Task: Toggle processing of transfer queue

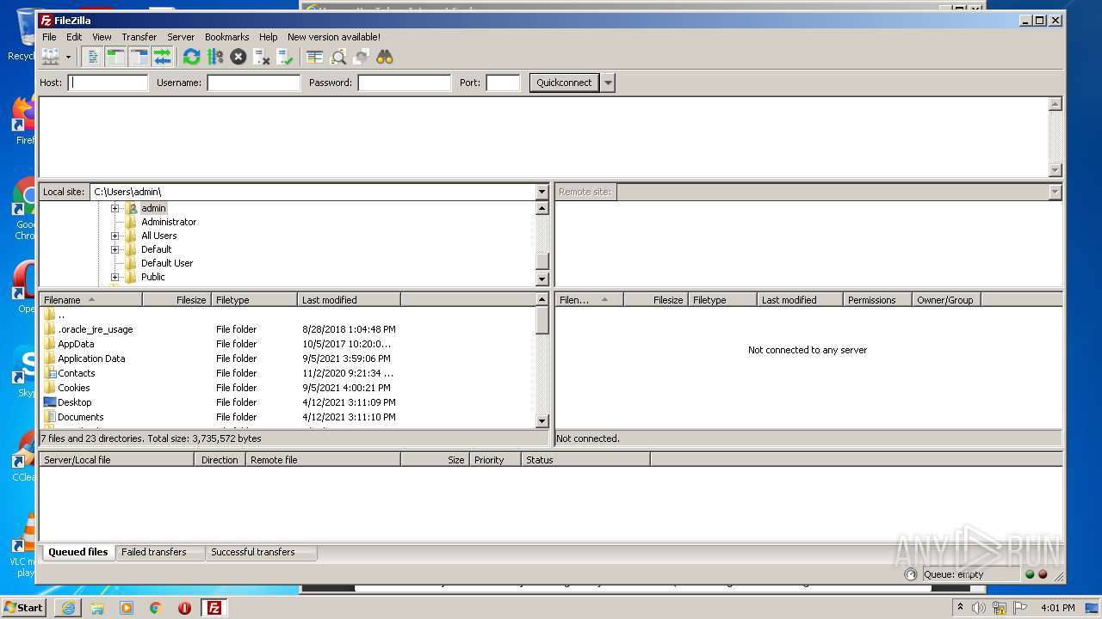Action: point(215,57)
